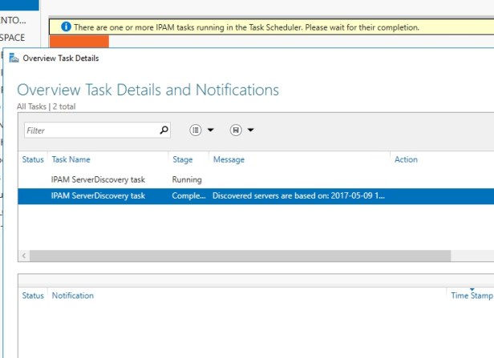Click the search magnifier icon in Filter box

pyautogui.click(x=164, y=130)
